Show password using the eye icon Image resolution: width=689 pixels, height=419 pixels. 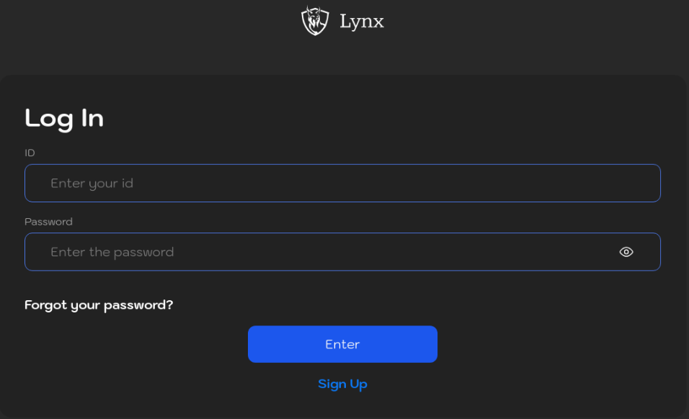click(626, 252)
